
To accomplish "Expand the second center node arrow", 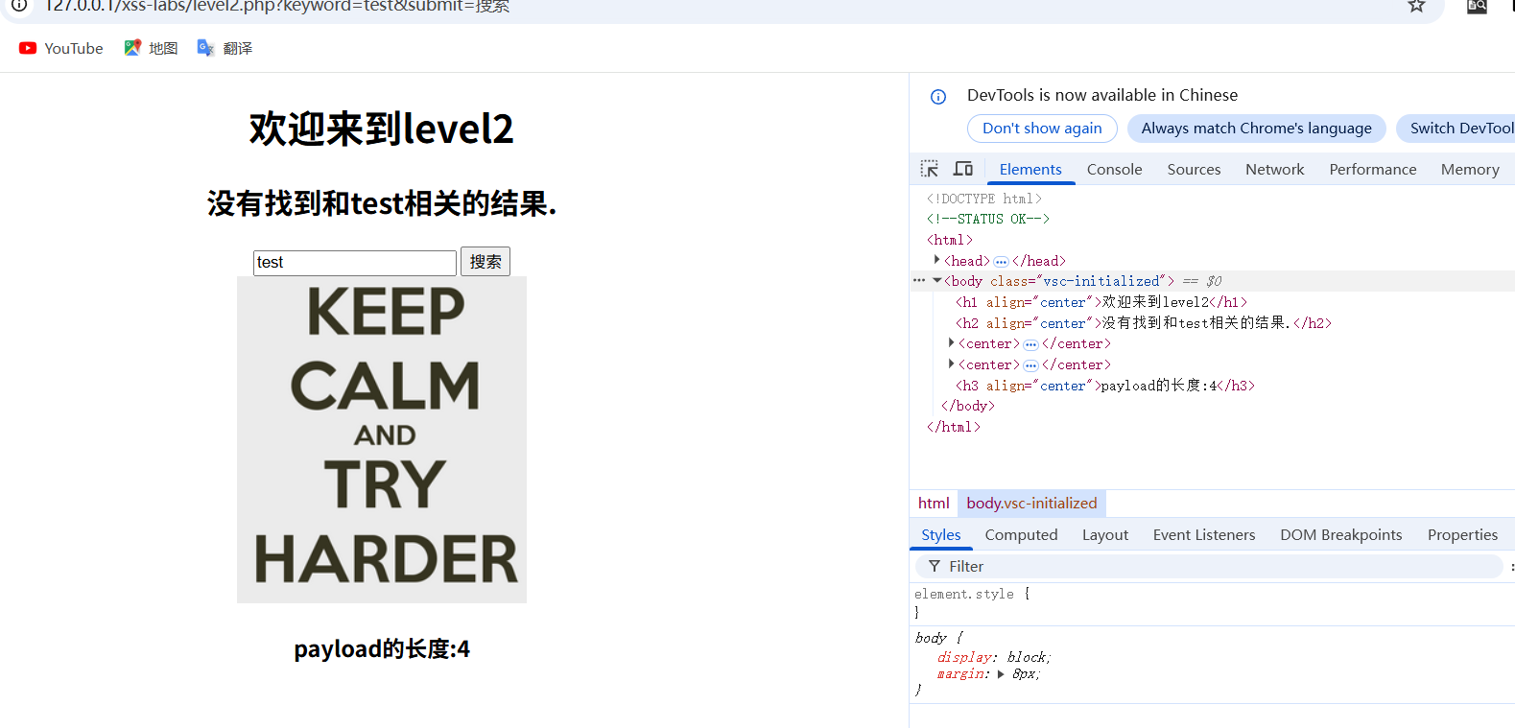I will pyautogui.click(x=951, y=364).
